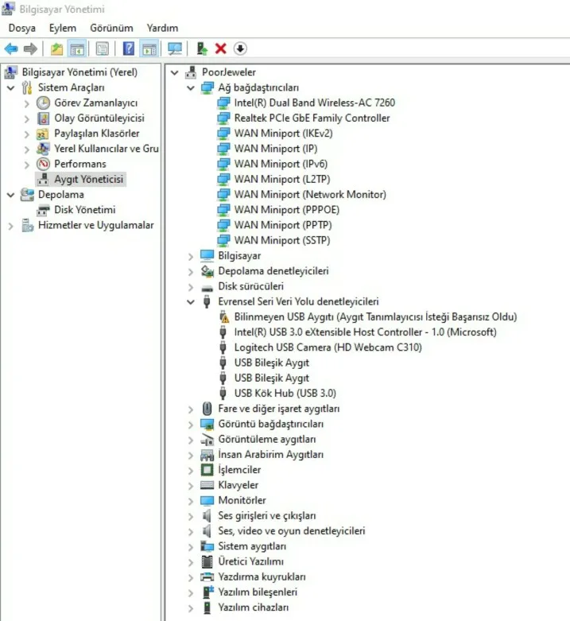The height and width of the screenshot is (621, 570).
Task: Click the Üretici Yazılımı chip icon
Action: point(207,561)
